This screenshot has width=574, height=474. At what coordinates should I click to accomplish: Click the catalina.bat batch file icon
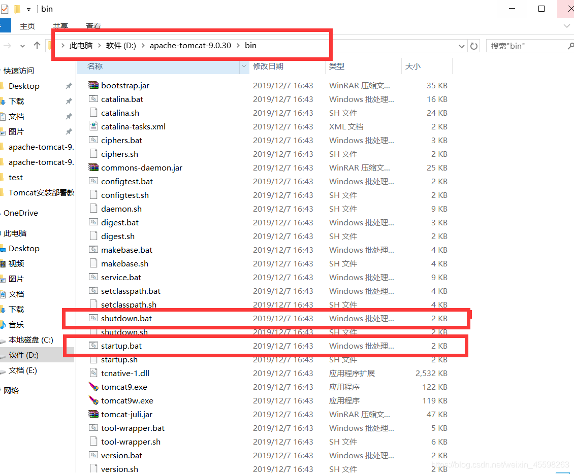(93, 99)
